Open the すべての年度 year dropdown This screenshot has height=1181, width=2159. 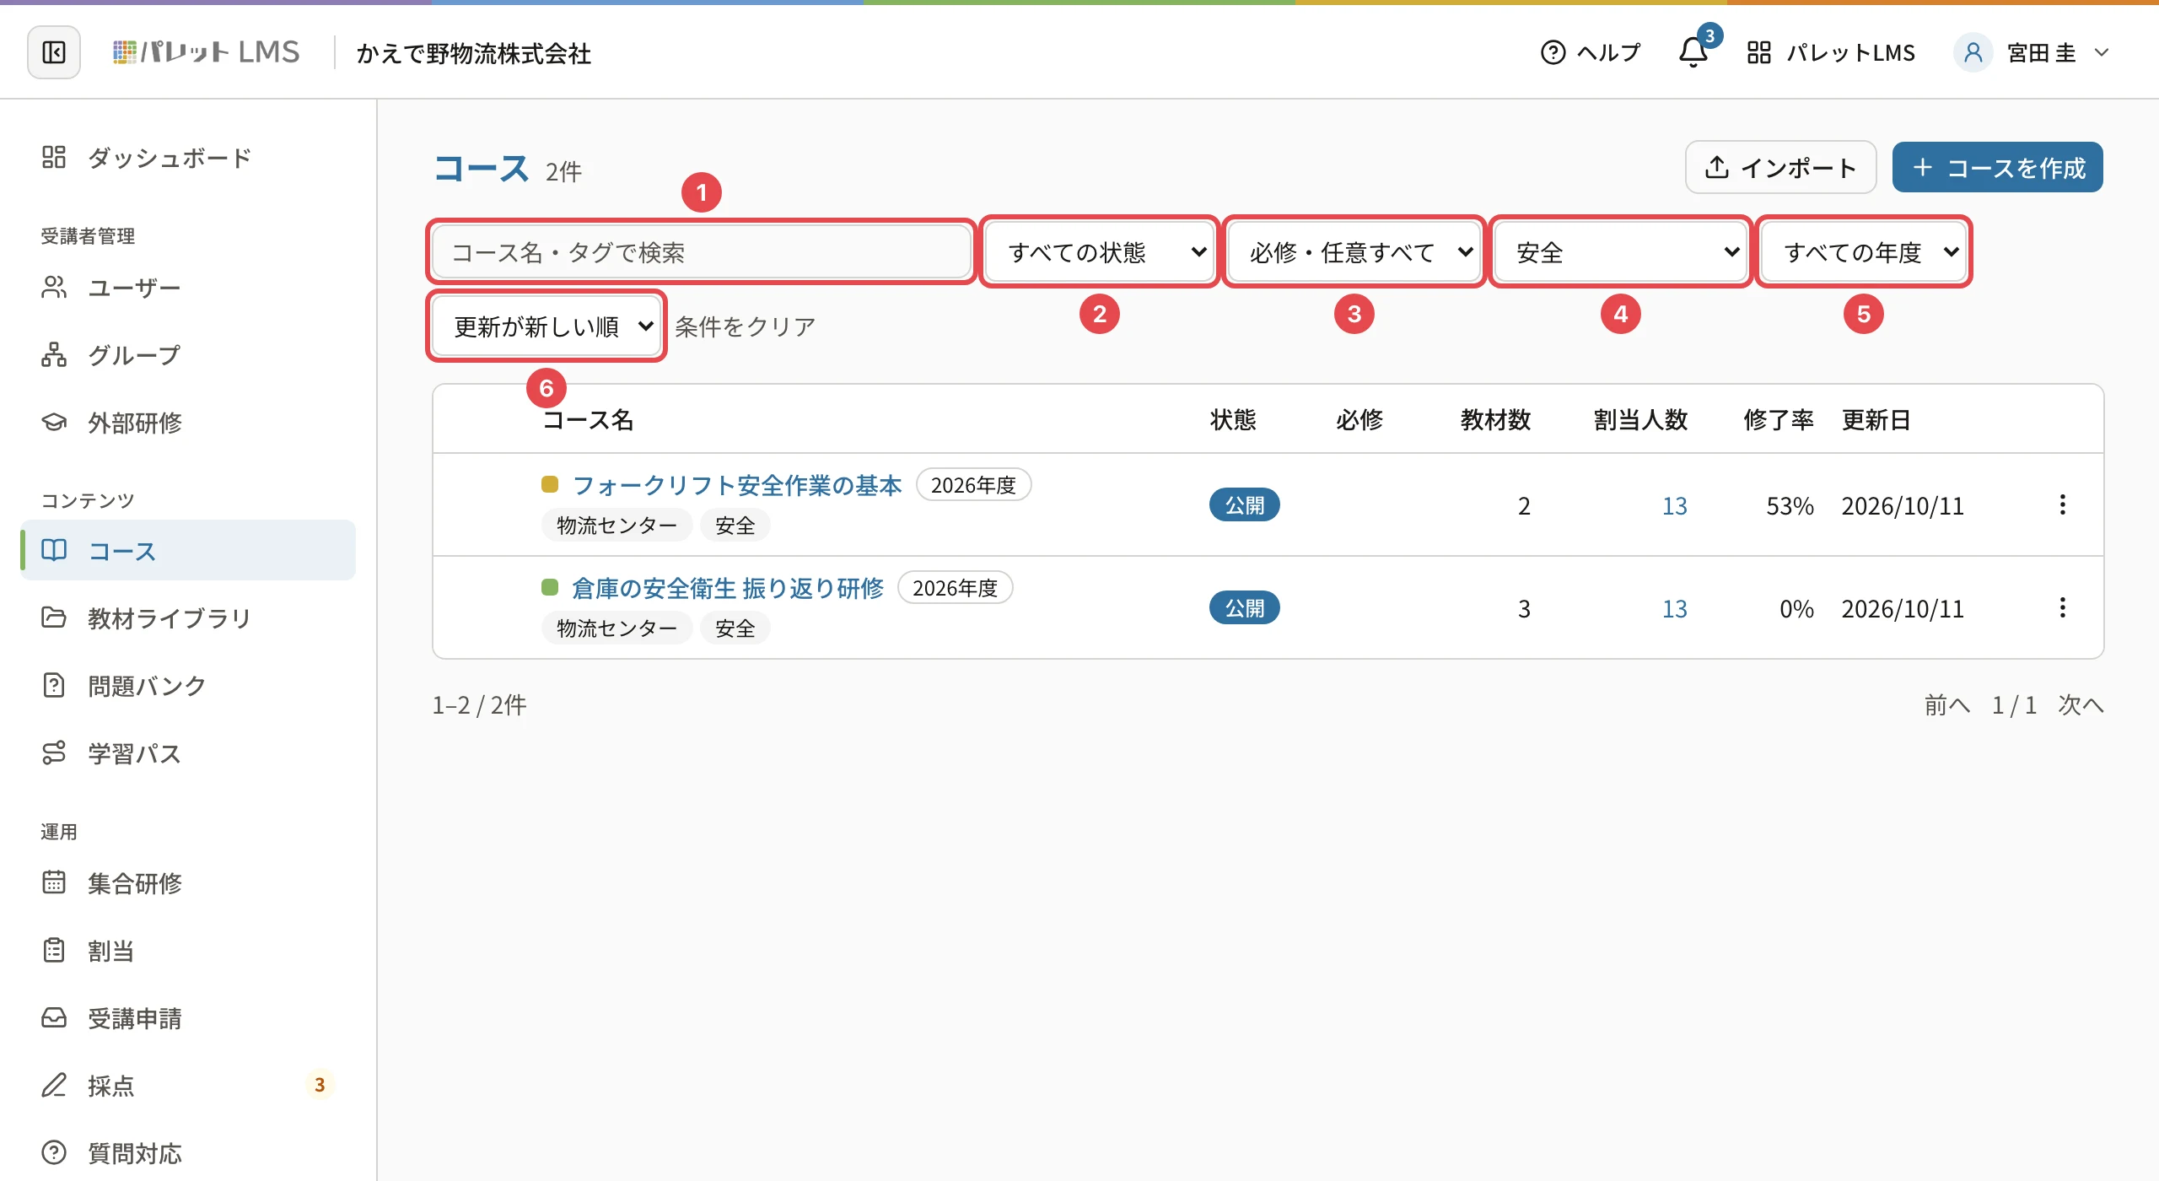pos(1864,251)
